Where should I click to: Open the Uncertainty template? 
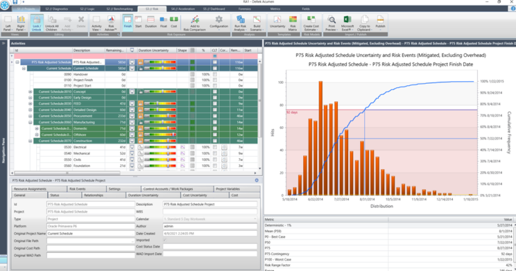277,22
